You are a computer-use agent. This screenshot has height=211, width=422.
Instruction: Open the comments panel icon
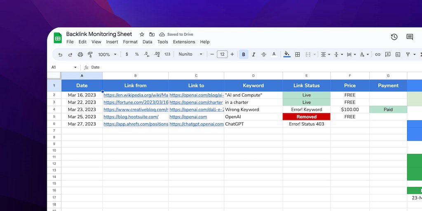410,37
